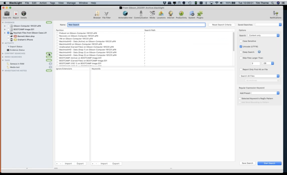Expand the Index Searches section
The image size is (287, 175).
[3, 57]
